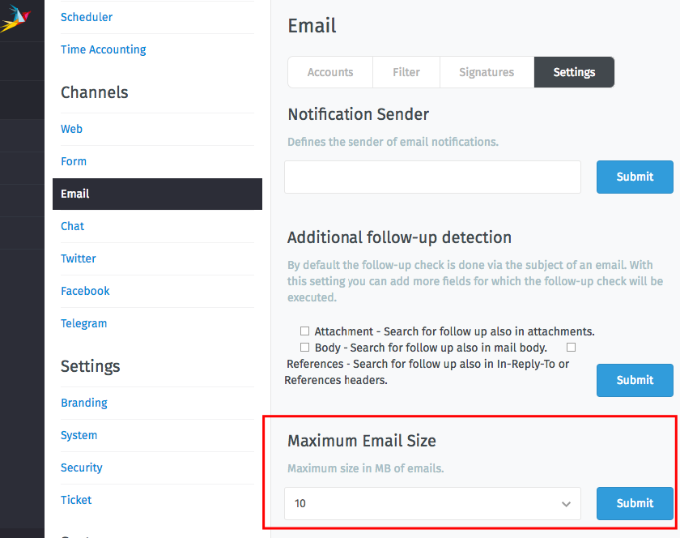The width and height of the screenshot is (680, 538).
Task: Submit the Maximum Email Size setting
Action: [x=635, y=503]
